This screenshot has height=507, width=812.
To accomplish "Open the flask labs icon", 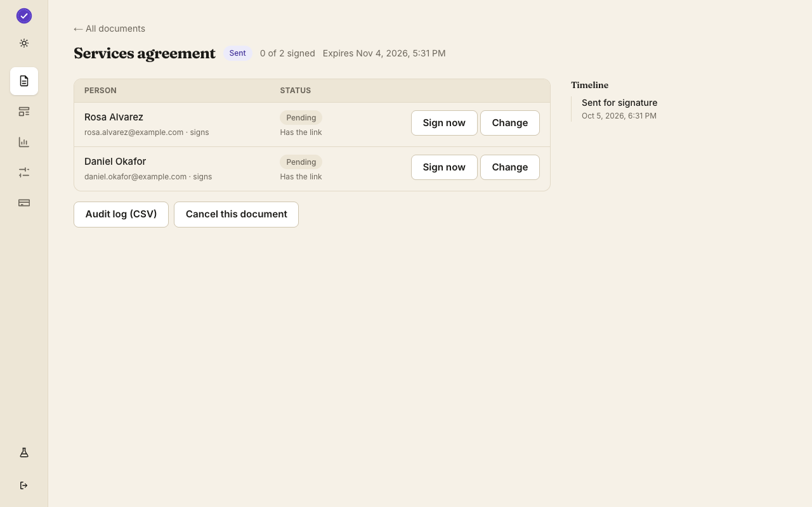I will point(24,452).
